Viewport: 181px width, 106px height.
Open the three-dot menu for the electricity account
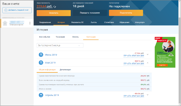point(30,23)
